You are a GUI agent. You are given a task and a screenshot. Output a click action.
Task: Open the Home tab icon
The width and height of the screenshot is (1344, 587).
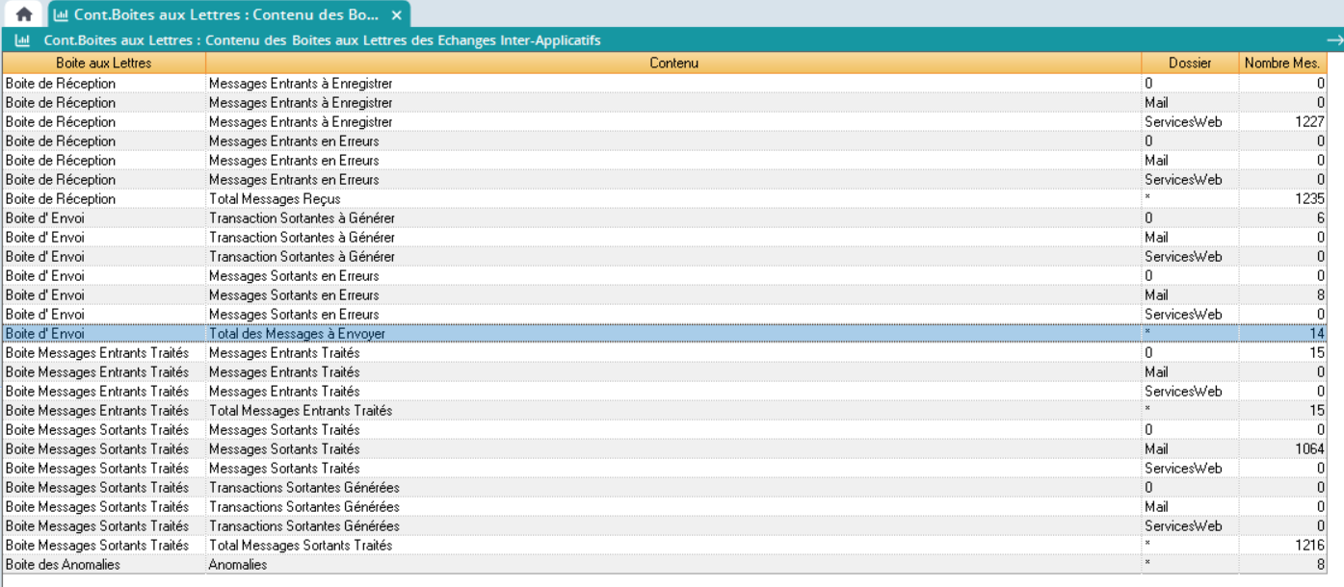pos(24,14)
